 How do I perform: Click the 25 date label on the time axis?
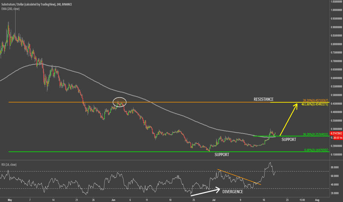194,200
